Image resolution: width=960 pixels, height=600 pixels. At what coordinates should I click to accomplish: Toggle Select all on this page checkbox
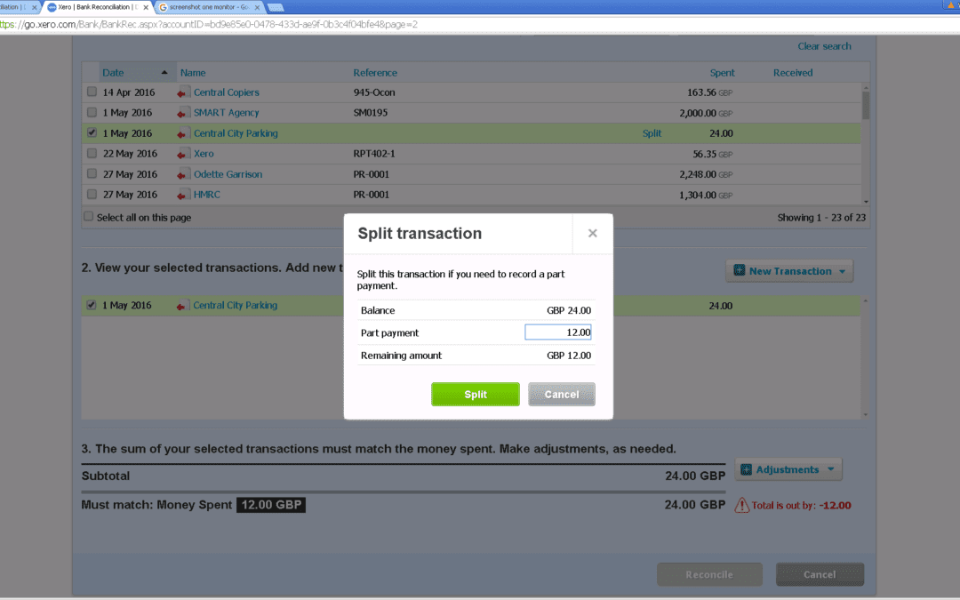89,216
